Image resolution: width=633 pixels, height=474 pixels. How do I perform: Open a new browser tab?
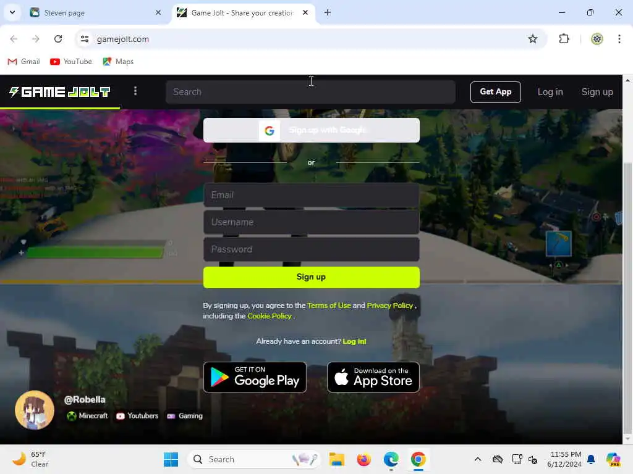pyautogui.click(x=328, y=12)
